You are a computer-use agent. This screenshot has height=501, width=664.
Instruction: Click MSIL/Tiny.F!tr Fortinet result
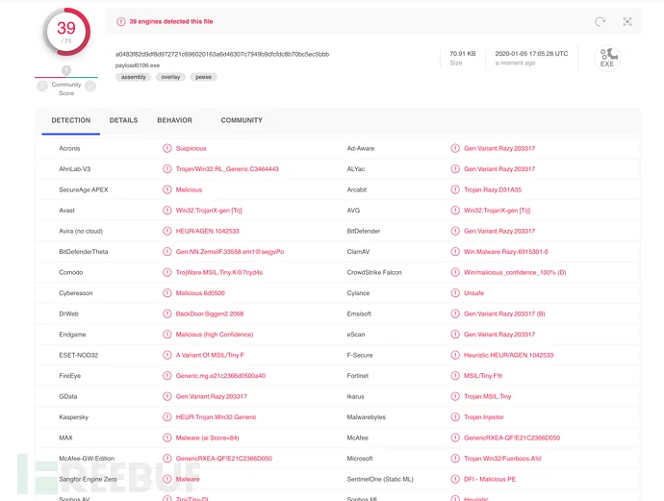[483, 375]
